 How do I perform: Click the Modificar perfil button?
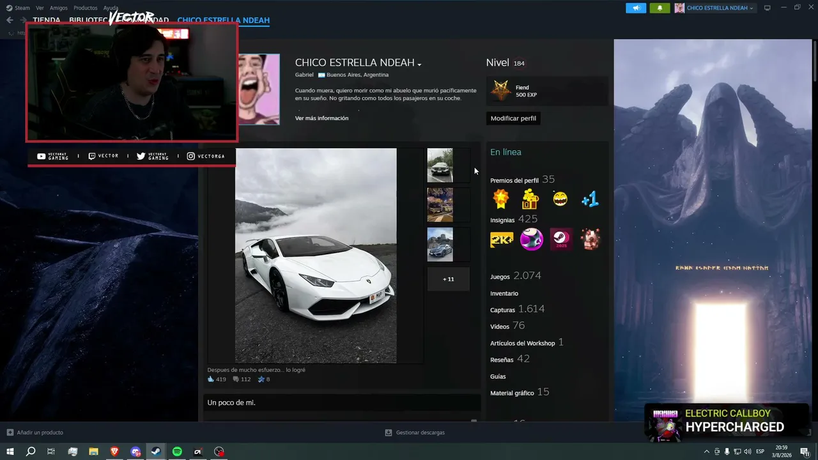513,118
